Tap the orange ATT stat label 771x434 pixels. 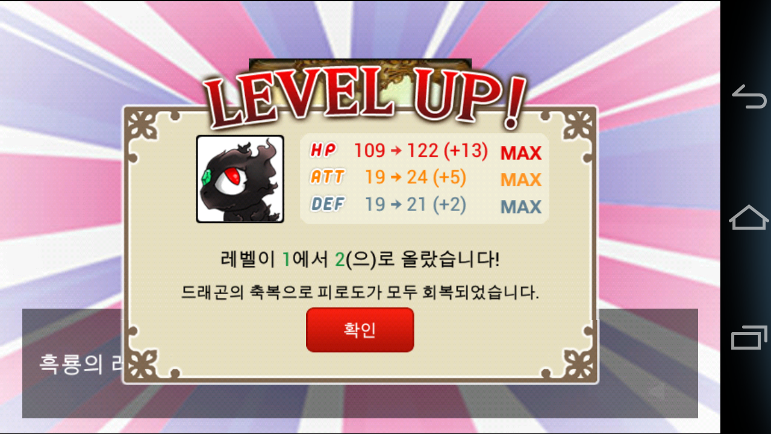[328, 177]
